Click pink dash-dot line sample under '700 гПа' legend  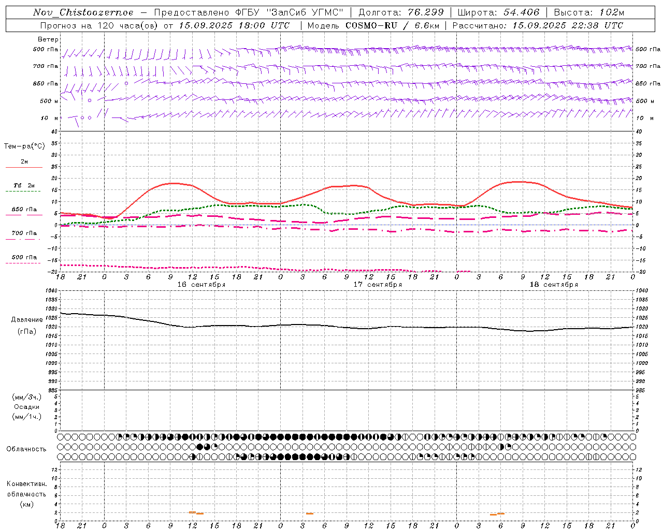[x=23, y=239]
